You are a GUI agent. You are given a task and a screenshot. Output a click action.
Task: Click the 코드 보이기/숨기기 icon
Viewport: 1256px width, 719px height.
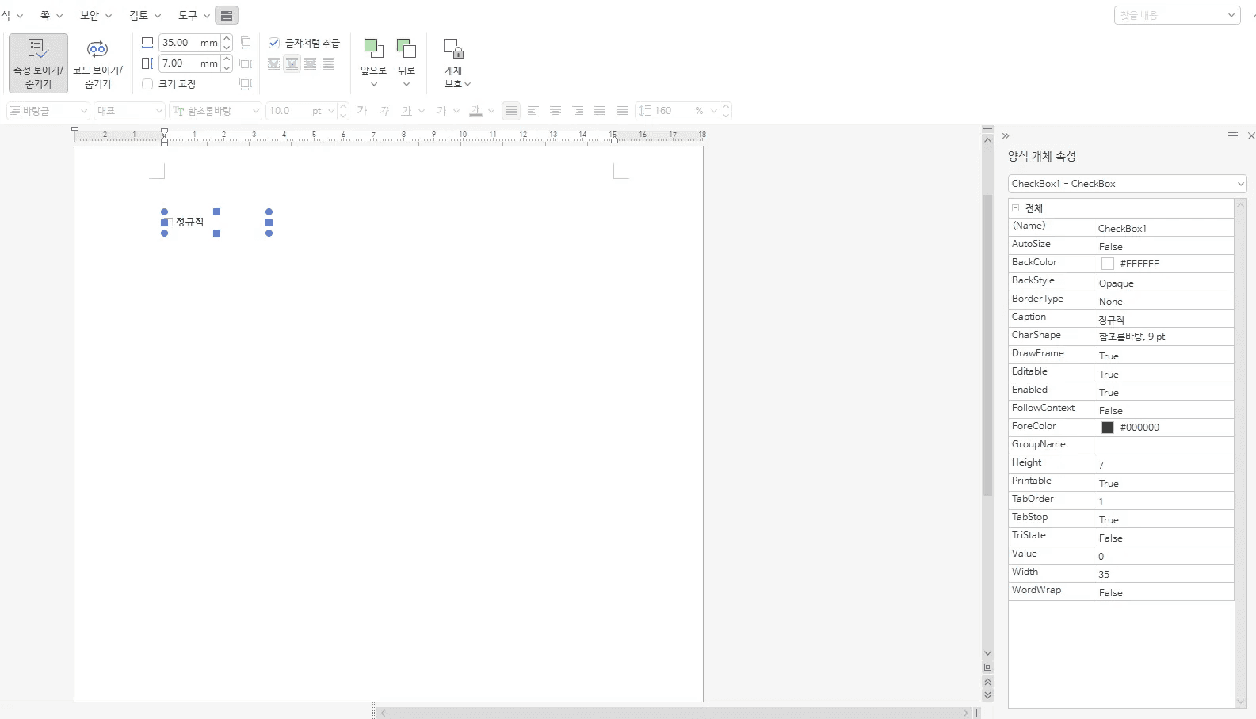(97, 50)
